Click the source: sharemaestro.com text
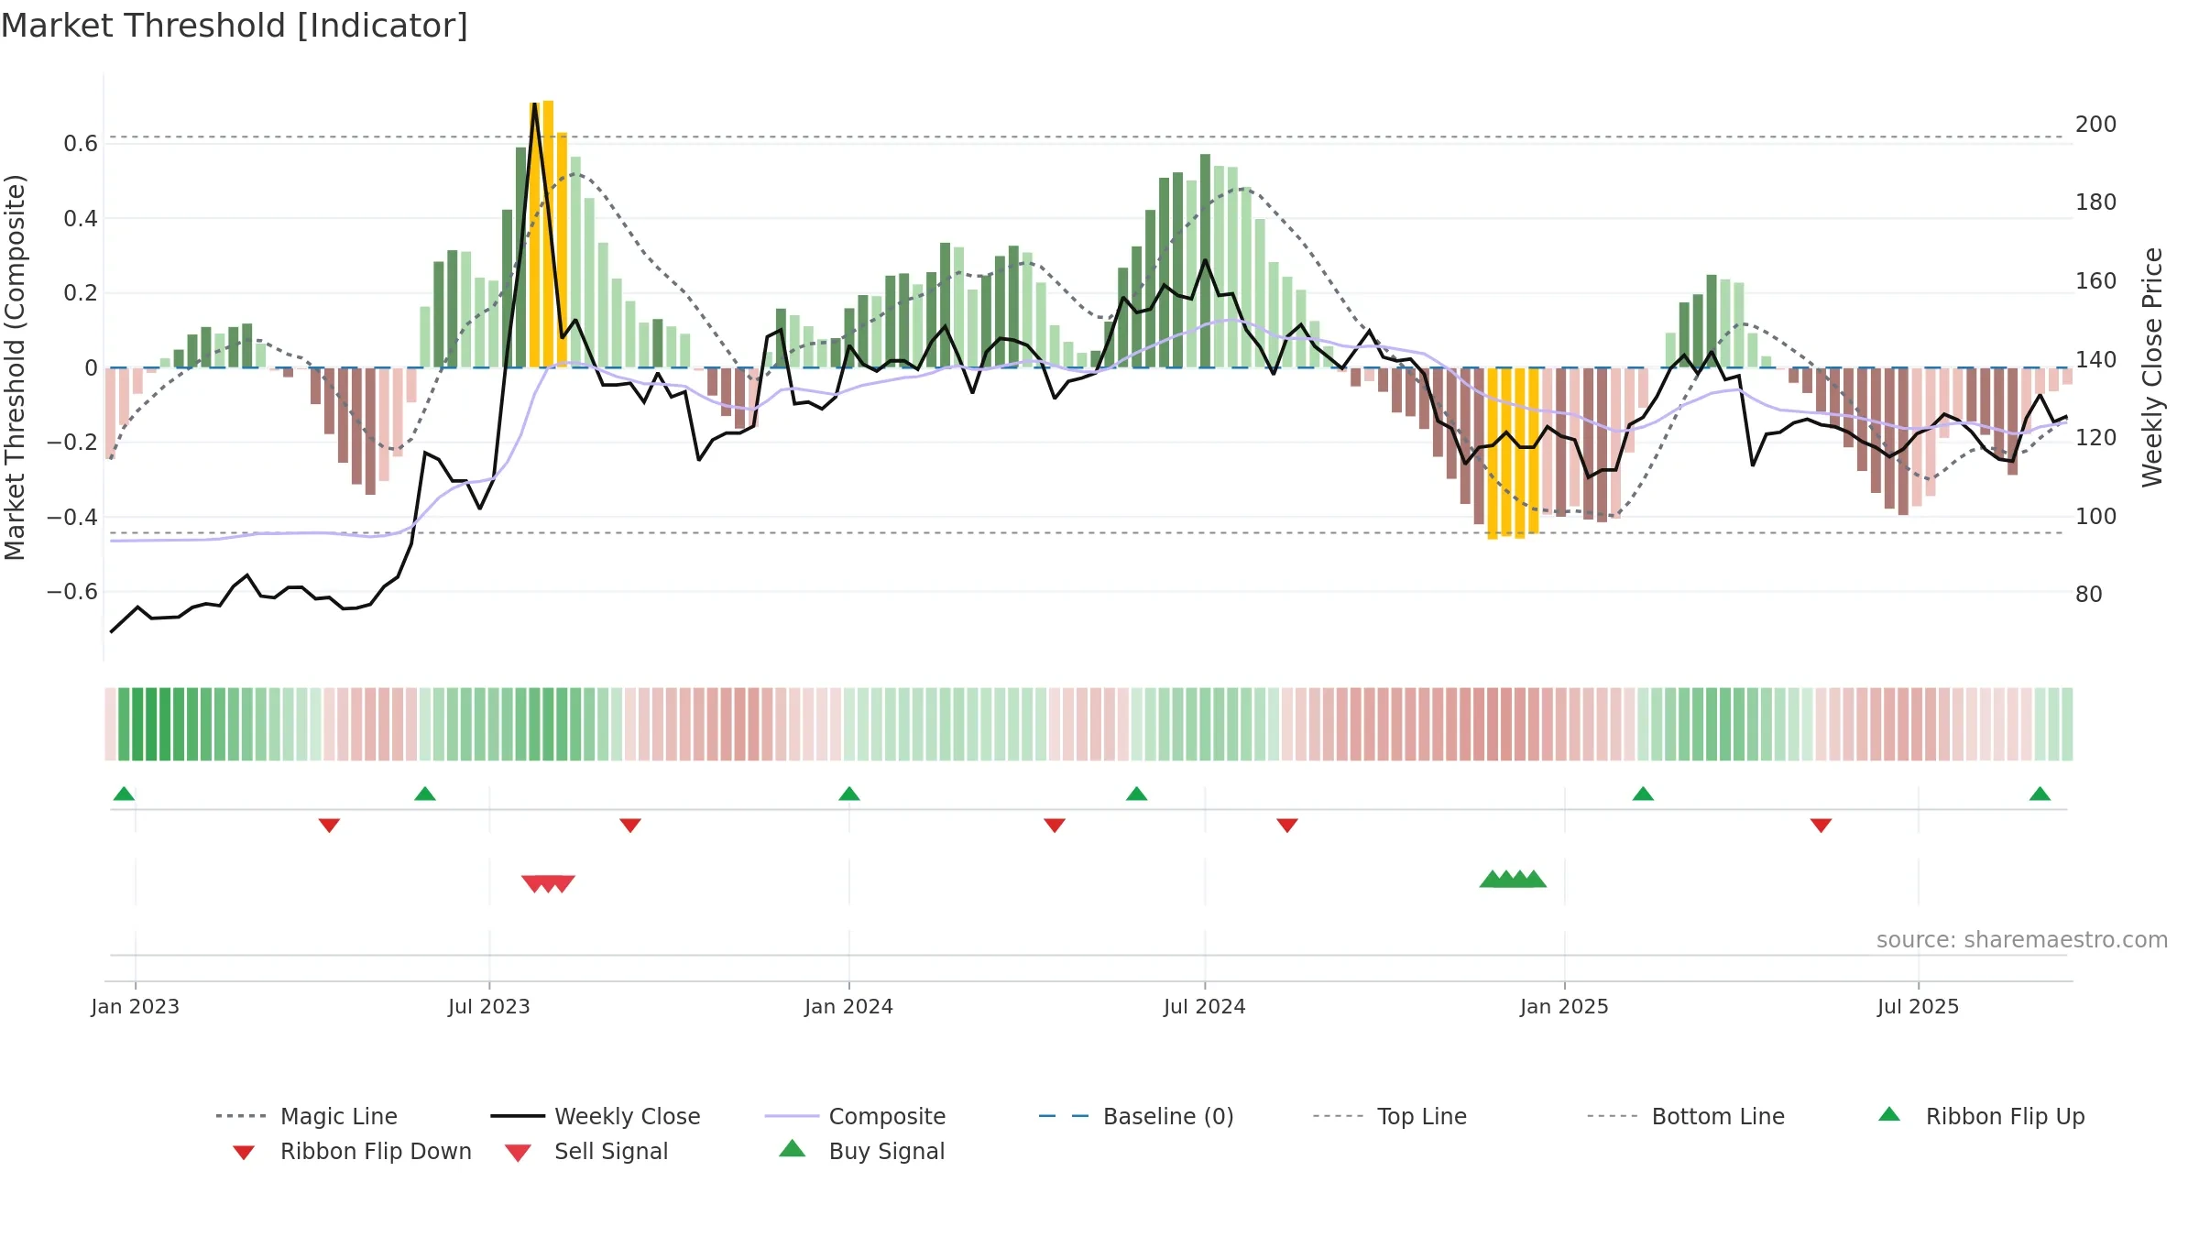This screenshot has height=1237, width=2199. [2021, 940]
